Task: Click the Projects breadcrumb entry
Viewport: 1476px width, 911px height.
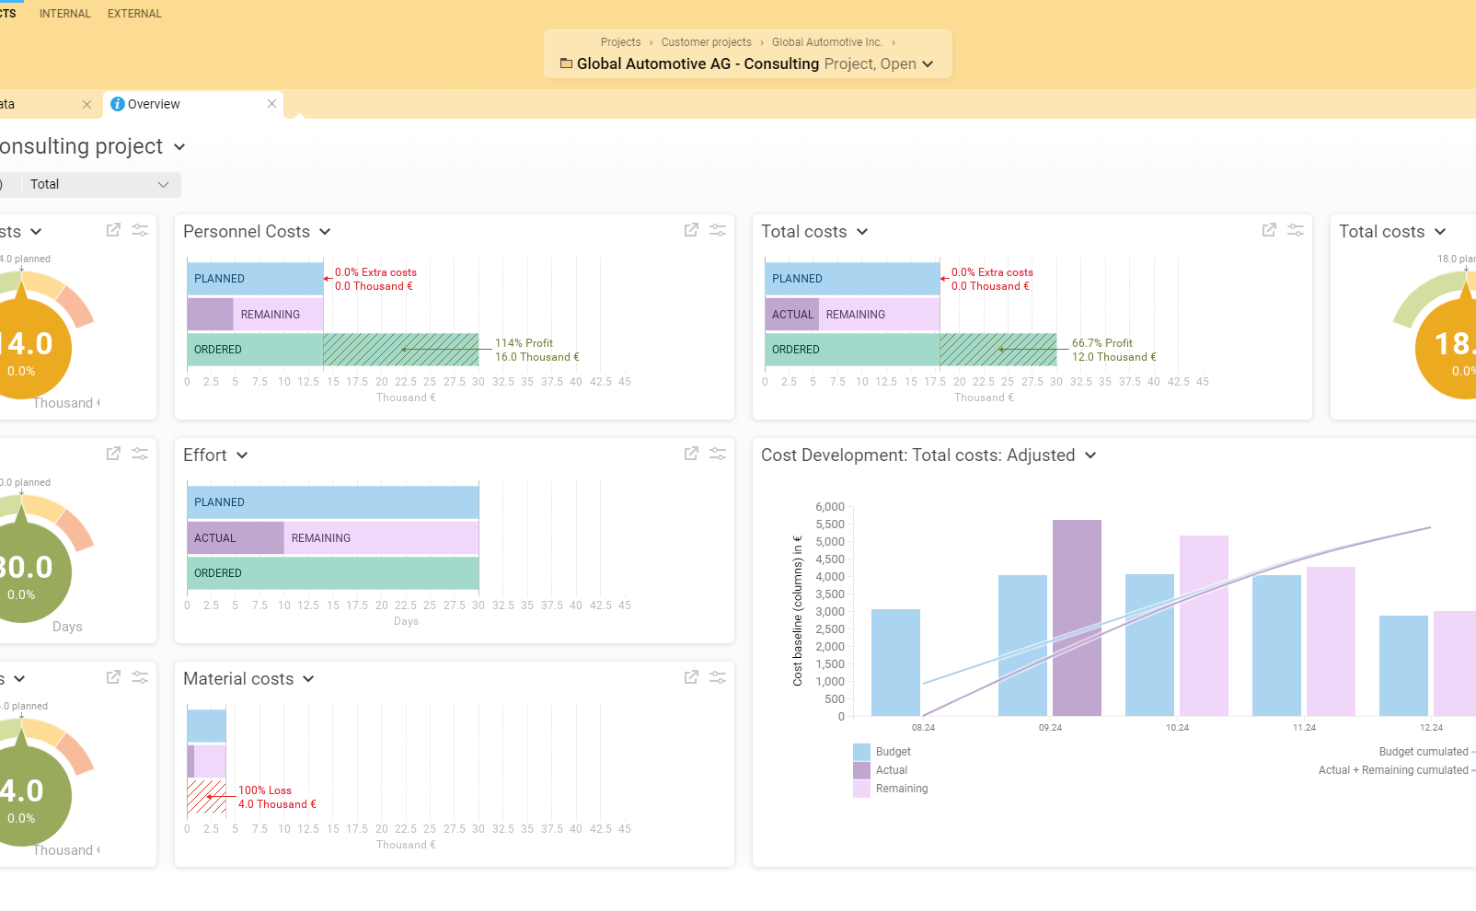Action: pos(620,41)
